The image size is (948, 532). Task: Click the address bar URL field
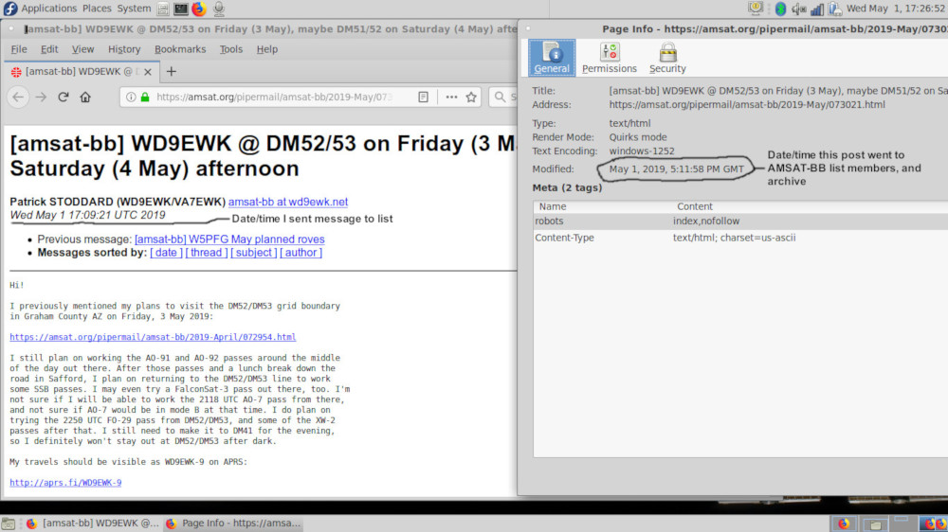pos(275,97)
